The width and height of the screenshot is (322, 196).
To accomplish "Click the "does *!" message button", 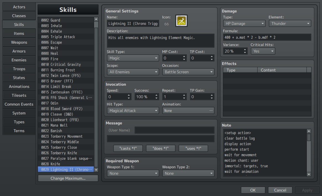I will (161, 148).
